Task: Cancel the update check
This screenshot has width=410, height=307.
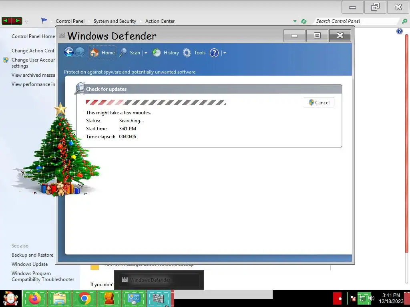Action: 319,102
